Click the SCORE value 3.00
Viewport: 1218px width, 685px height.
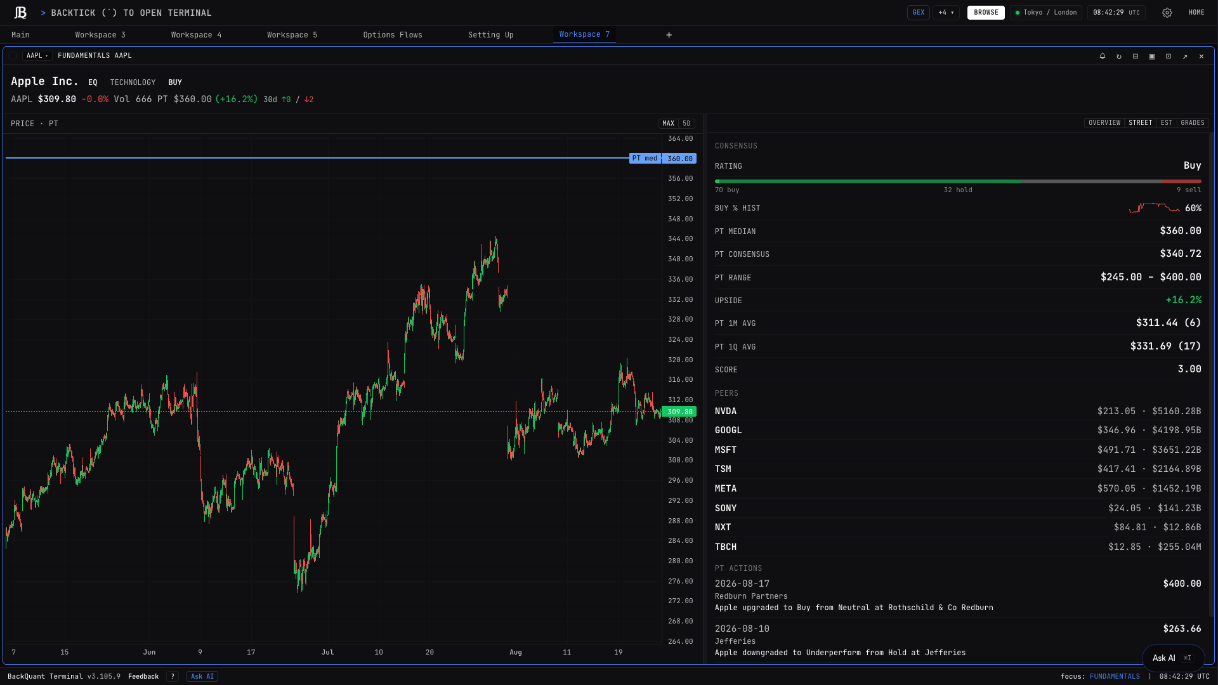pos(1189,369)
